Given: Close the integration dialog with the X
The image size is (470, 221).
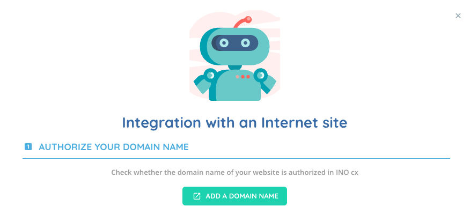Looking at the screenshot, I should click(458, 16).
